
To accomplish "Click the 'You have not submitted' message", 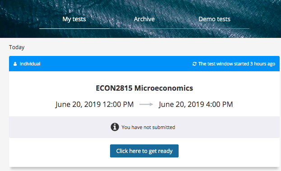I will (x=148, y=127).
